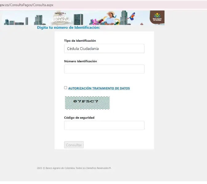The width and height of the screenshot is (207, 184).
Task: Open the Tipo de Identificación dropdown
Action: (x=104, y=48)
